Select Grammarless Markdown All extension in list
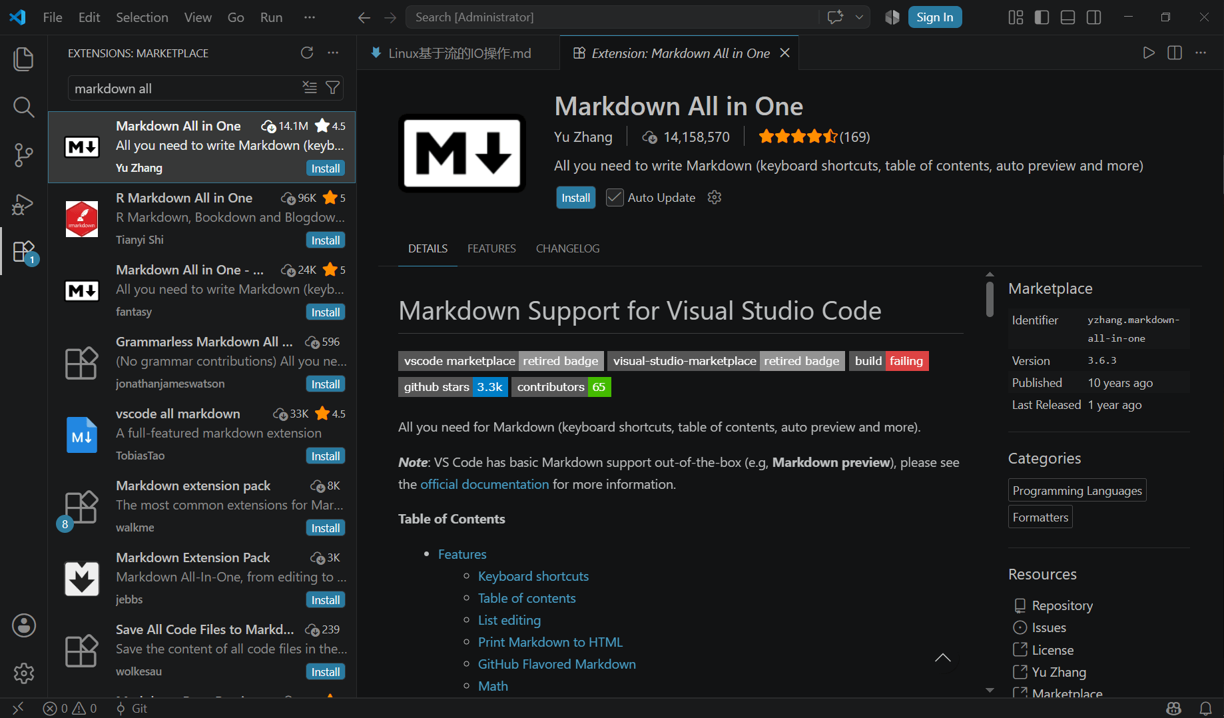 [x=202, y=363]
